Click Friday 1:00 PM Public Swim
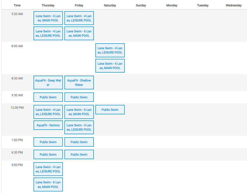The width and height of the screenshot is (247, 193). pyautogui.click(x=79, y=142)
